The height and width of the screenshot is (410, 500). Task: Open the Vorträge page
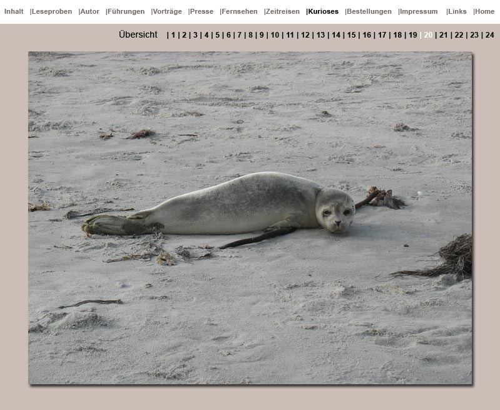pos(168,11)
